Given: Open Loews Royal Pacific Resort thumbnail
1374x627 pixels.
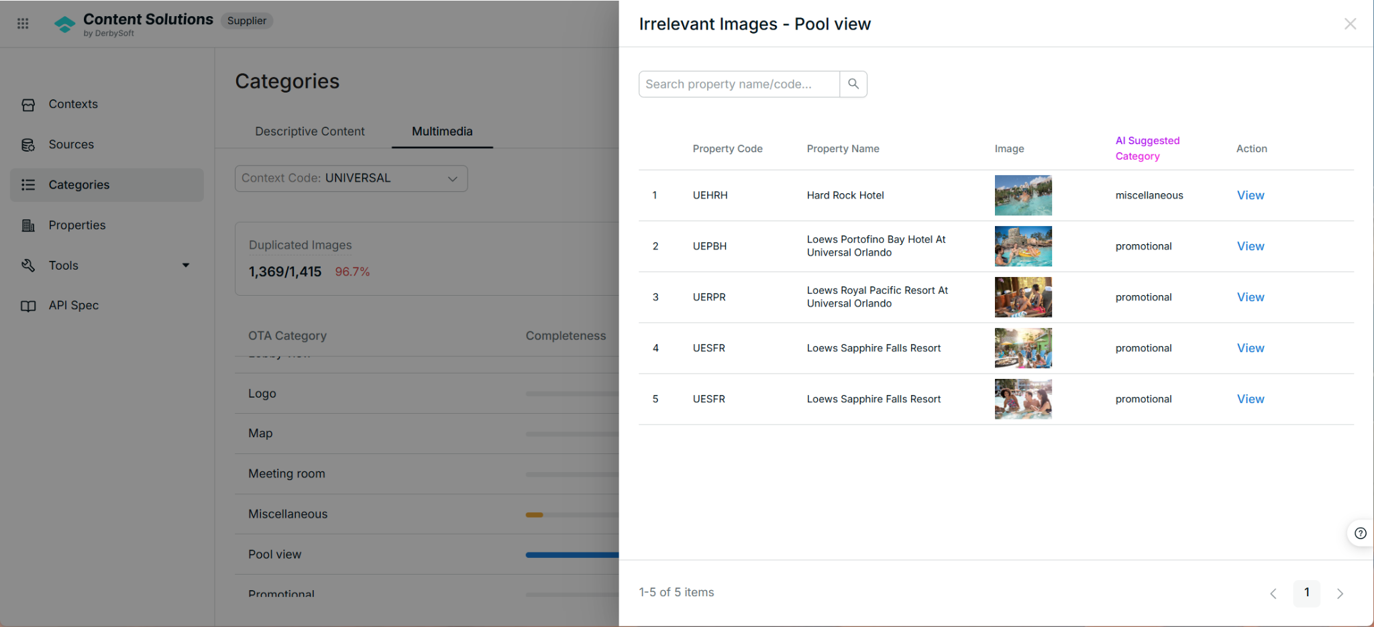Looking at the screenshot, I should click(x=1023, y=297).
